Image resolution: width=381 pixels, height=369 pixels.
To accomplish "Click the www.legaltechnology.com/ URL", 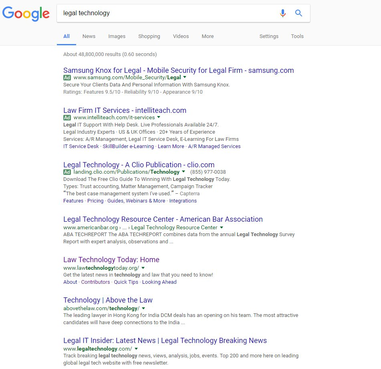I will pos(98,349).
